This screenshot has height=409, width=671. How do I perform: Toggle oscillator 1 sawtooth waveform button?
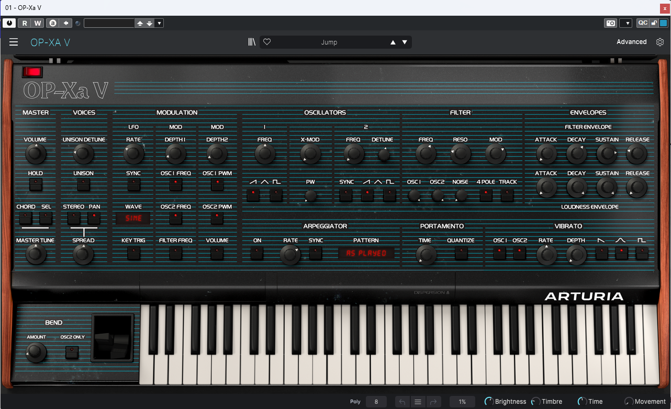point(253,195)
